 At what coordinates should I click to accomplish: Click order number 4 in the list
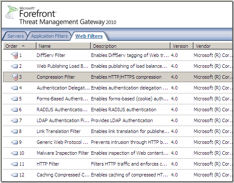pyautogui.click(x=20, y=88)
